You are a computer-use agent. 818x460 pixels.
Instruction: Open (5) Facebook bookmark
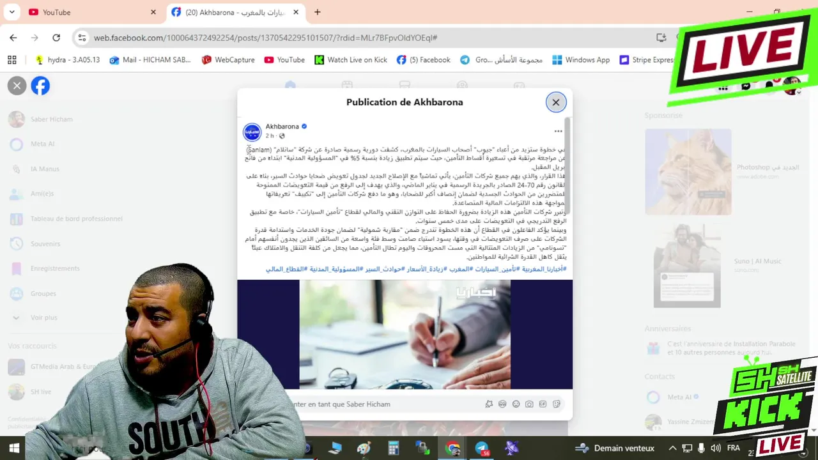tap(423, 60)
